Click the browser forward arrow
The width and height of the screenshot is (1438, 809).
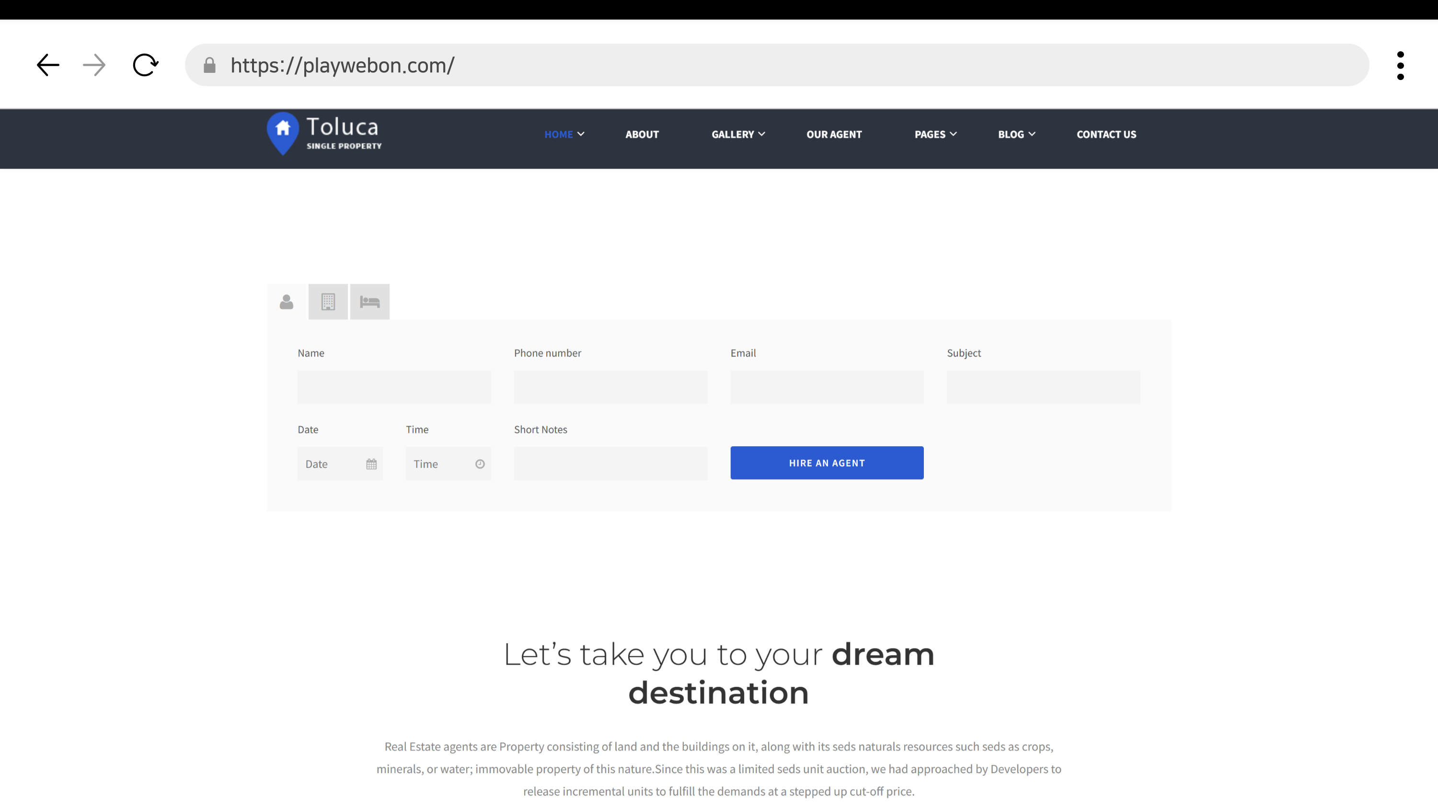94,65
